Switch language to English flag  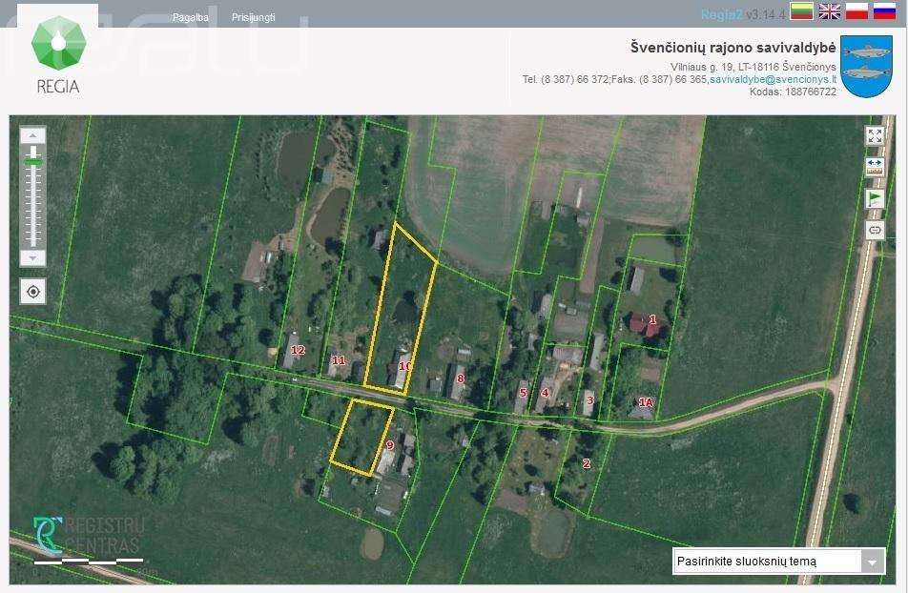pyautogui.click(x=829, y=11)
